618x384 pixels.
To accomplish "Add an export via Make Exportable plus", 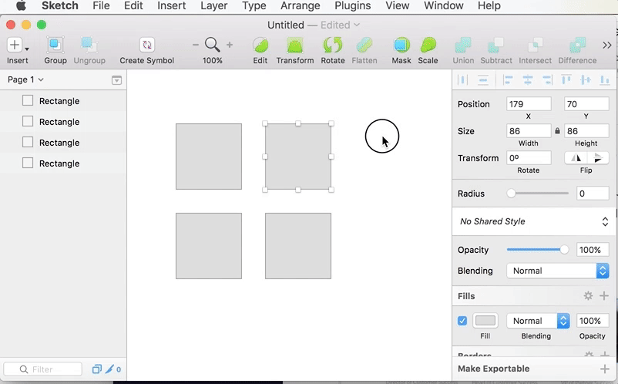I will pos(605,369).
